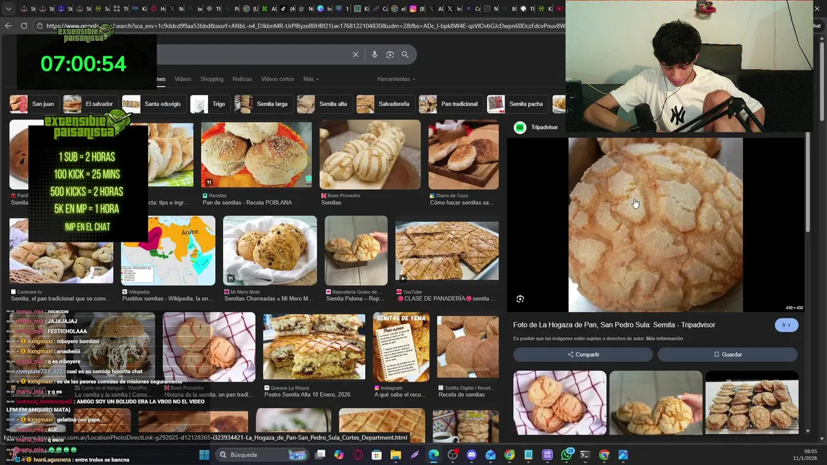Open Copilot from the taskbar
Image resolution: width=827 pixels, height=465 pixels.
click(339, 455)
